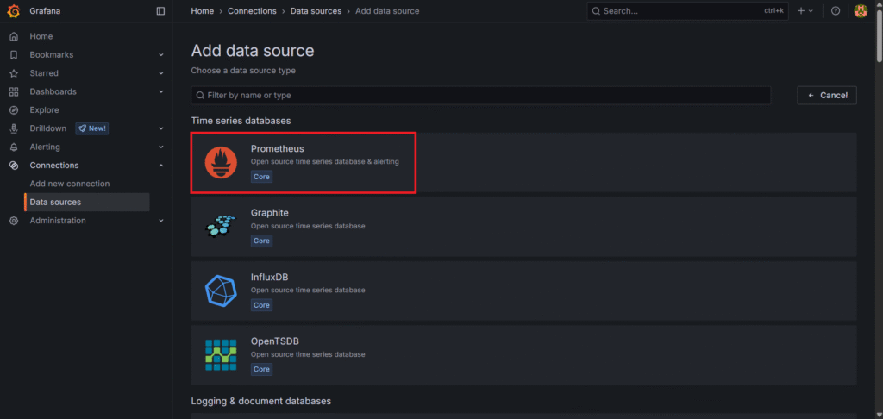
Task: Click the Explore compass icon
Action: (x=14, y=109)
